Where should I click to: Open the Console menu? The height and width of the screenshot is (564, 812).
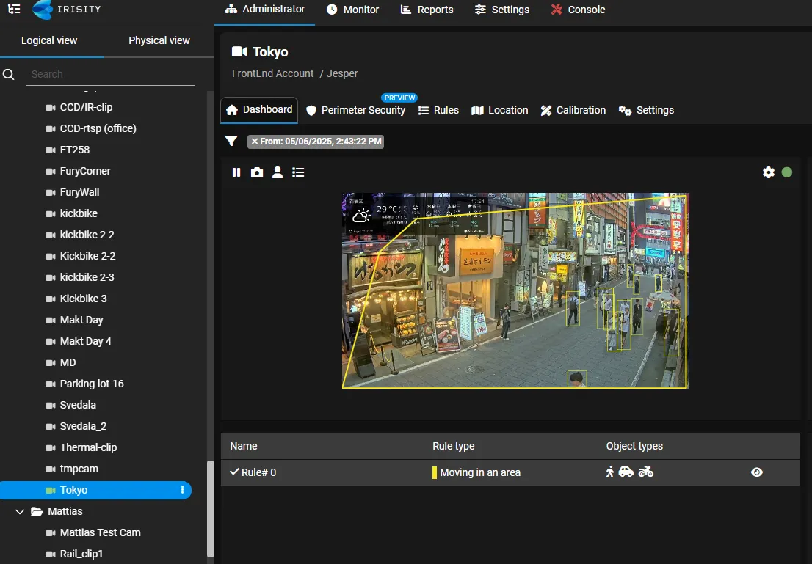(578, 10)
